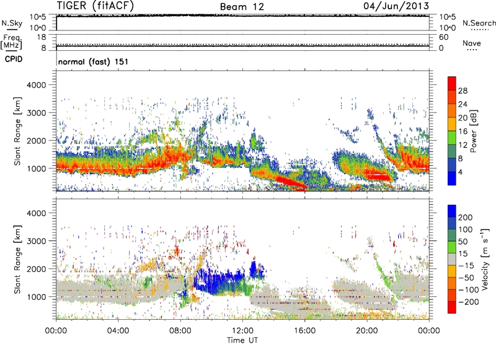Viewport: 496px width, 344px height.
Task: Click the "3000" tick of the power panel
Action: click(x=36, y=113)
